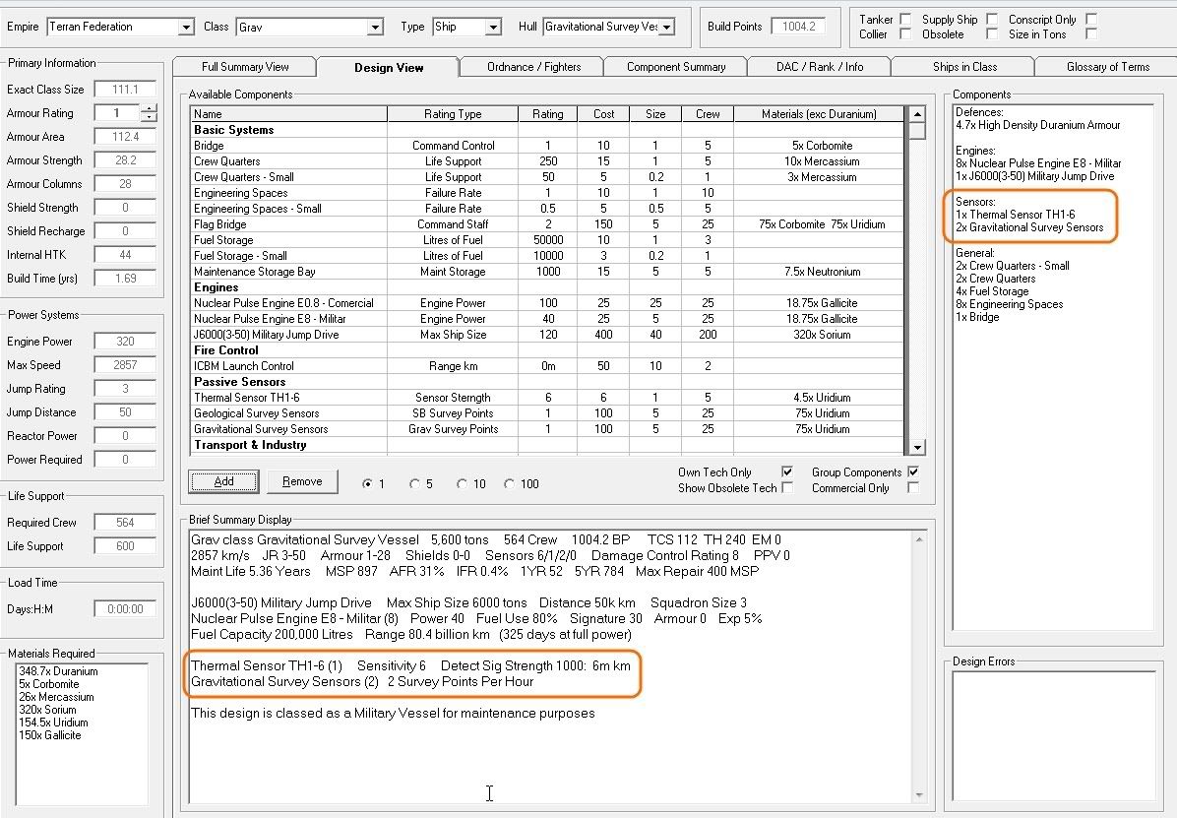Click the Required Crew value field
Image resolution: width=1177 pixels, height=818 pixels.
pos(125,523)
